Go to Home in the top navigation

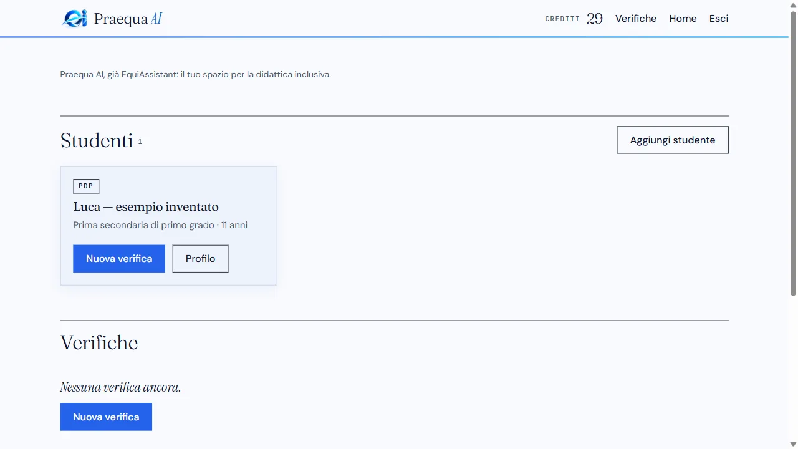coord(683,19)
